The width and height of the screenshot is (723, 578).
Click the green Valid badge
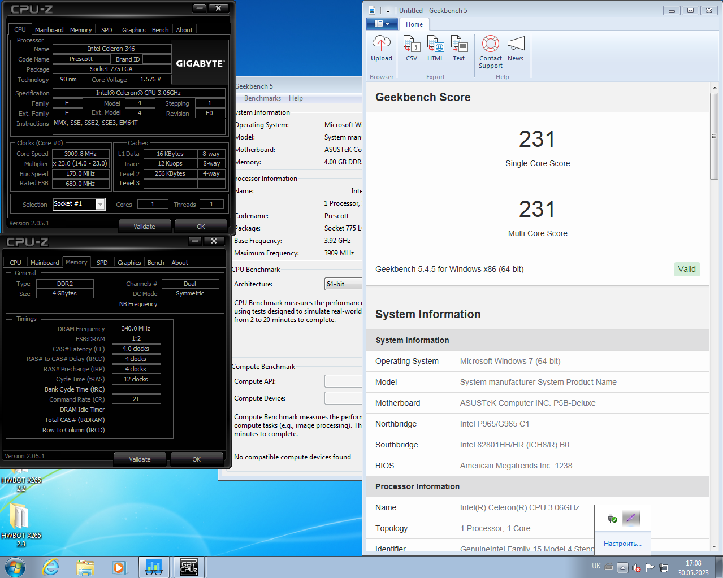[x=687, y=269]
